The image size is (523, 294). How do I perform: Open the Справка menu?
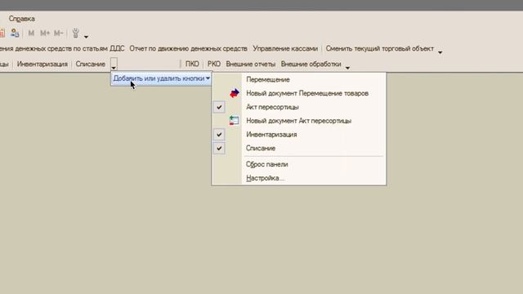pyautogui.click(x=22, y=19)
